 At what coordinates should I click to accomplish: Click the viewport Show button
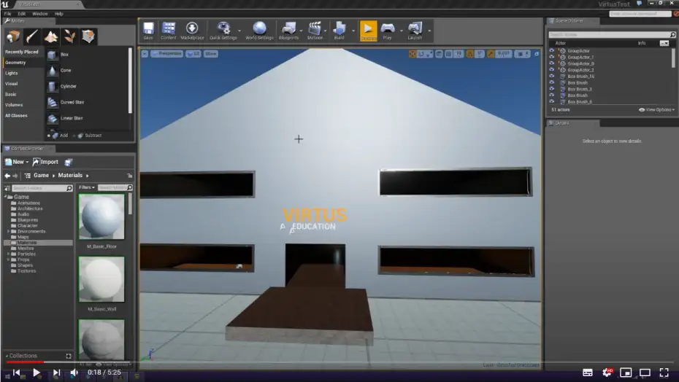click(x=210, y=54)
